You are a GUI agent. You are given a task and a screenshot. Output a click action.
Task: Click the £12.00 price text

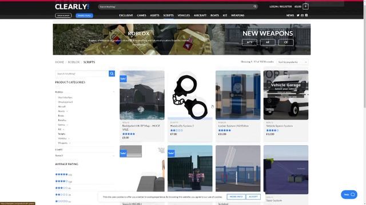coord(270,134)
